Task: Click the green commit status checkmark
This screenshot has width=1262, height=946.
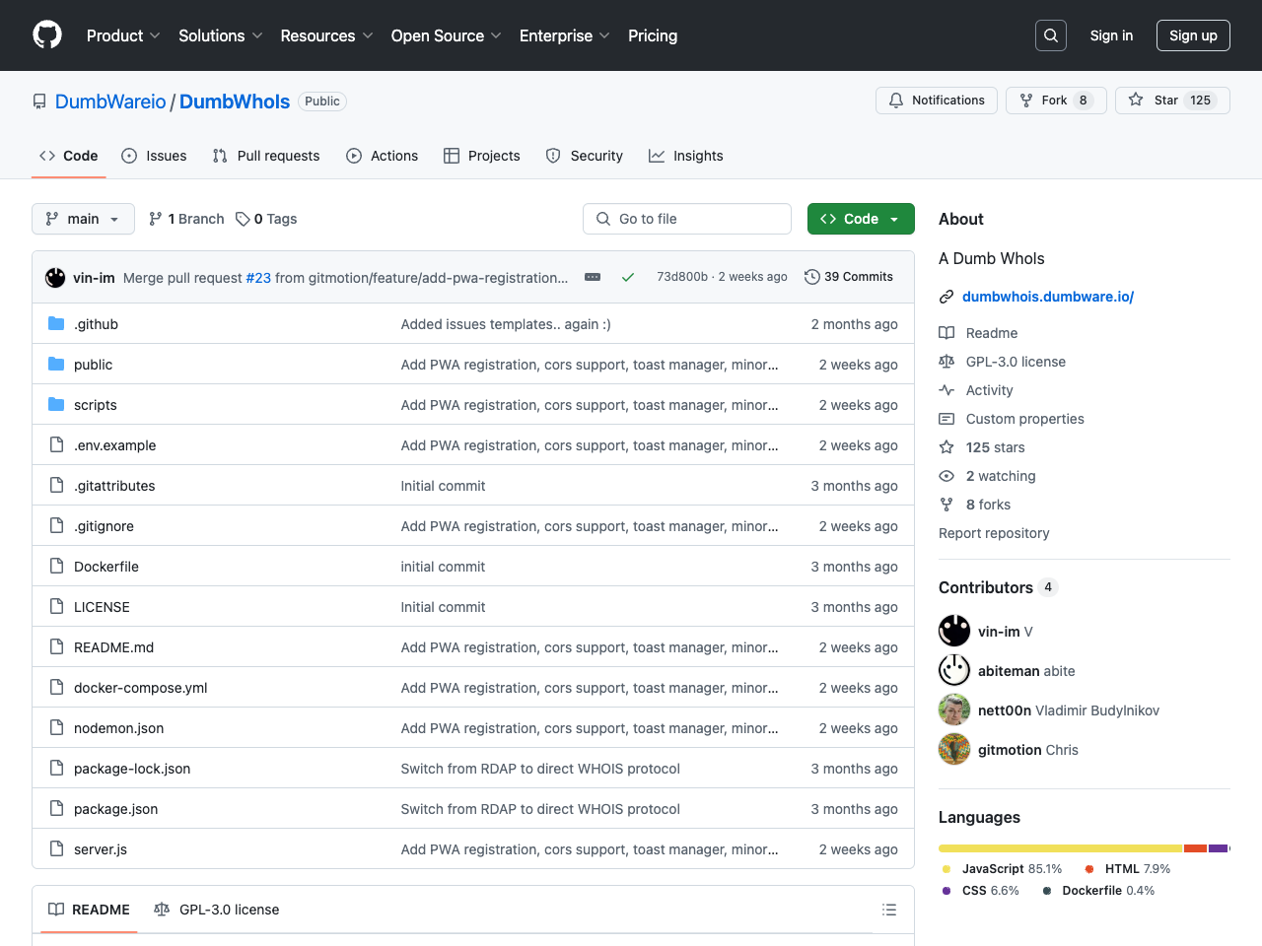Action: point(627,278)
